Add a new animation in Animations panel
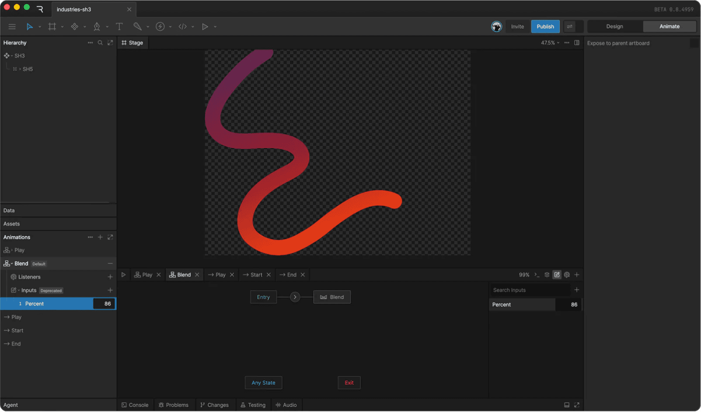701x412 pixels. click(x=100, y=237)
